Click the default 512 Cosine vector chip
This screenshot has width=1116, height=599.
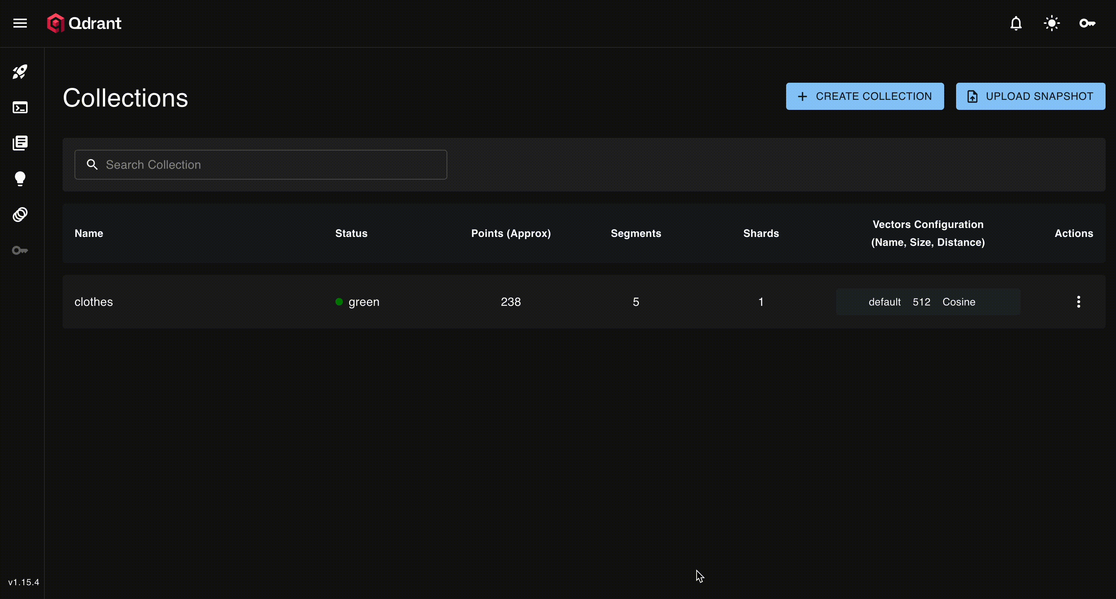922,302
